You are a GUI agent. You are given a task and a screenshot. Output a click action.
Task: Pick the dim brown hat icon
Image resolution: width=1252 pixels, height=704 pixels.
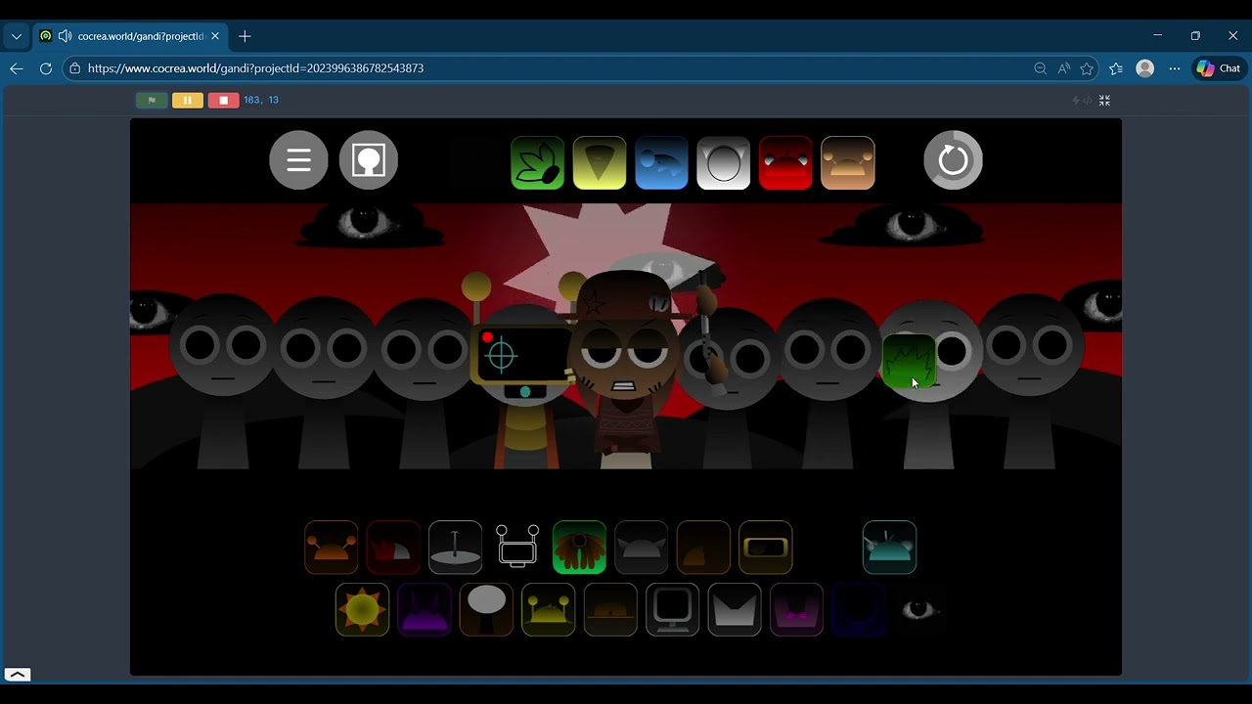tap(703, 548)
